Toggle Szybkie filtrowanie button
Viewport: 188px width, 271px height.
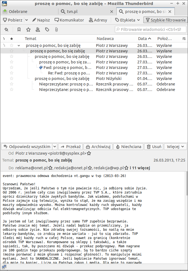point(166,20)
